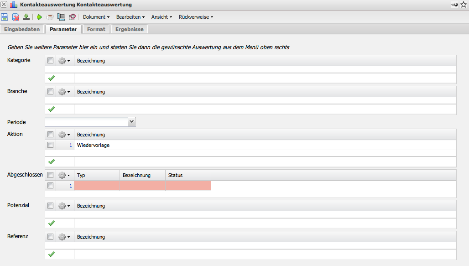Click the save-and-close icon with red X
469x266 pixels.
click(16, 17)
